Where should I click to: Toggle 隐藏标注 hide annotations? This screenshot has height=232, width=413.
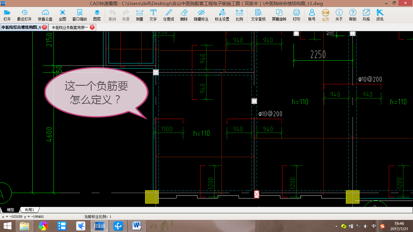[201, 15]
